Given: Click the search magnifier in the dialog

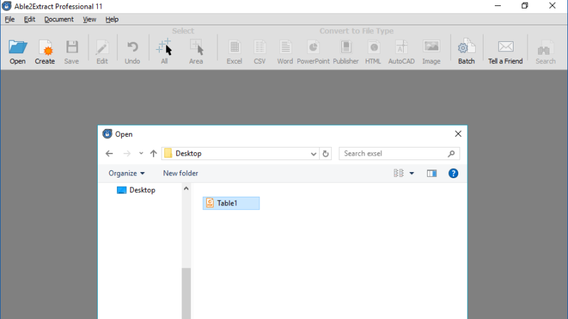Looking at the screenshot, I should point(451,154).
